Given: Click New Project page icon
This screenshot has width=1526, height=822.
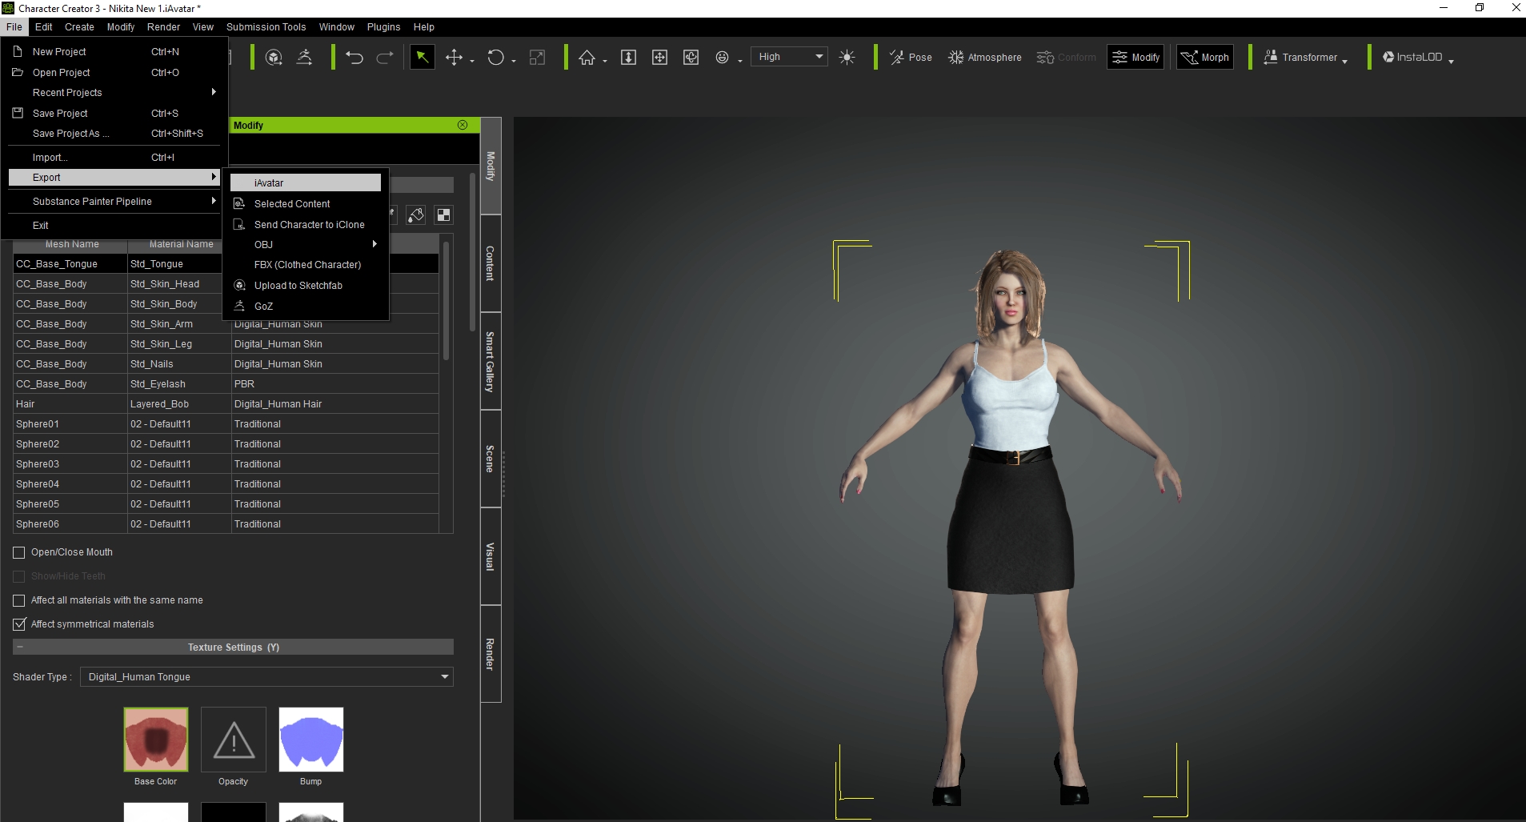Looking at the screenshot, I should point(18,51).
